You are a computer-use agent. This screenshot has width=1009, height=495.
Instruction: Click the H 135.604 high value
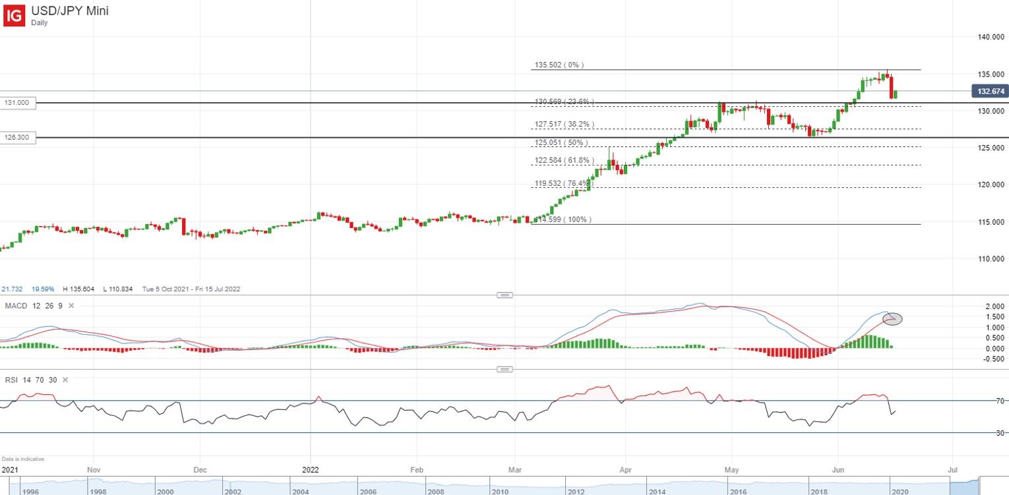tap(79, 289)
